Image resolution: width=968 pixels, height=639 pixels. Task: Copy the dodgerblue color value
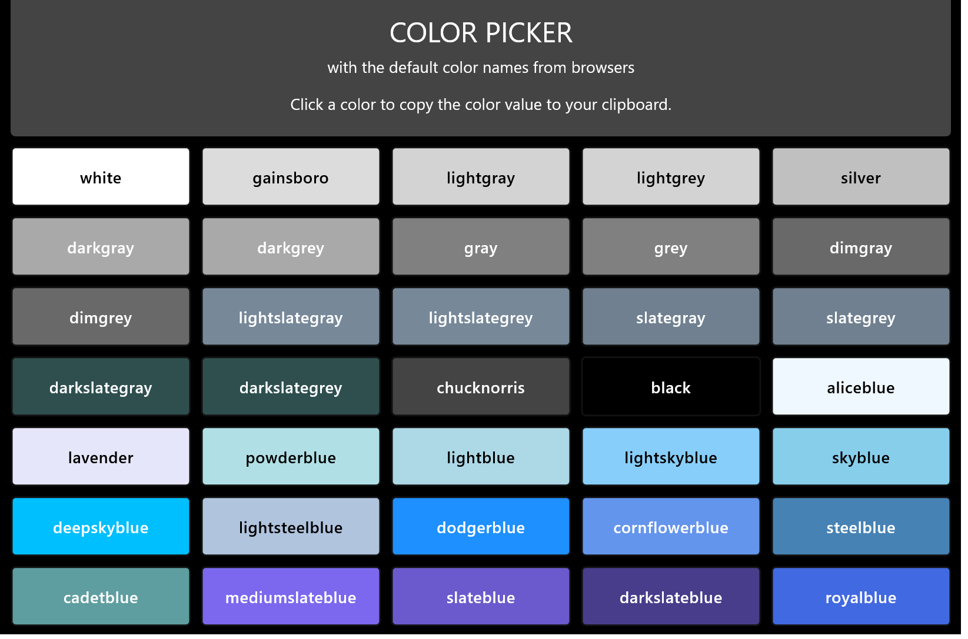481,527
